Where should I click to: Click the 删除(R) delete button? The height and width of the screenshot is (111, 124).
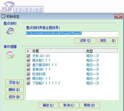click(x=15, y=90)
